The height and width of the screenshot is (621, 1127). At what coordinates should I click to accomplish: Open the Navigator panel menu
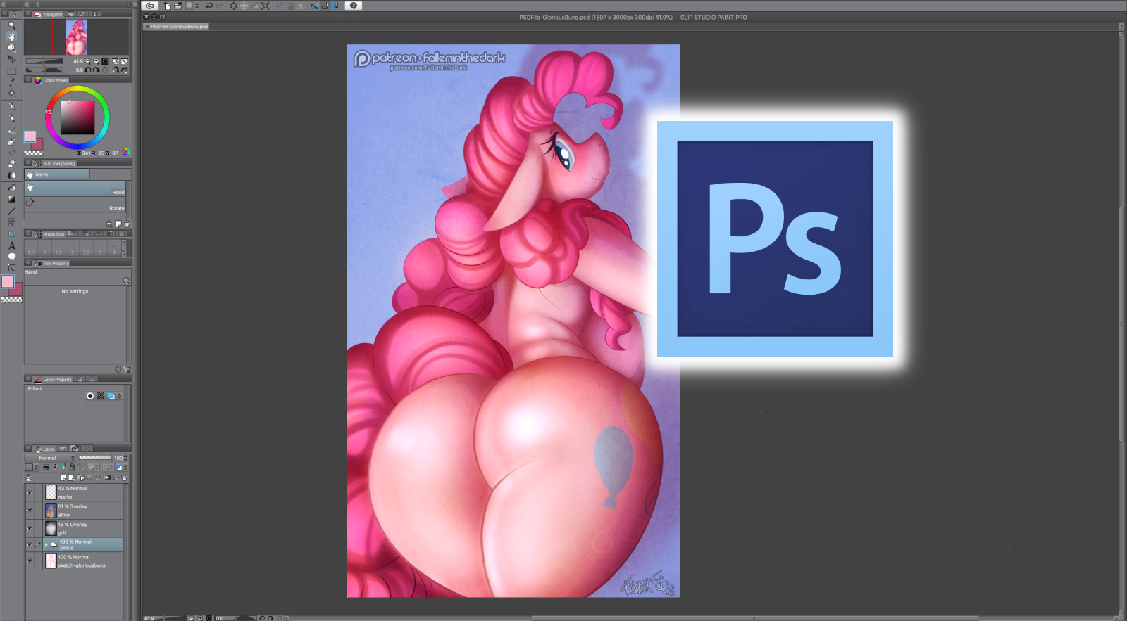[30, 14]
